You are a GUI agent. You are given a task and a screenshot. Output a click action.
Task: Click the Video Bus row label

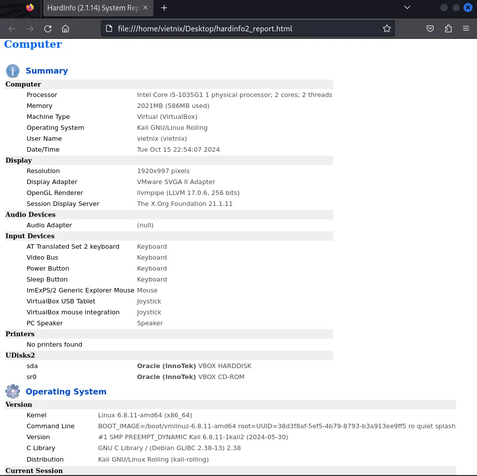tap(42, 258)
